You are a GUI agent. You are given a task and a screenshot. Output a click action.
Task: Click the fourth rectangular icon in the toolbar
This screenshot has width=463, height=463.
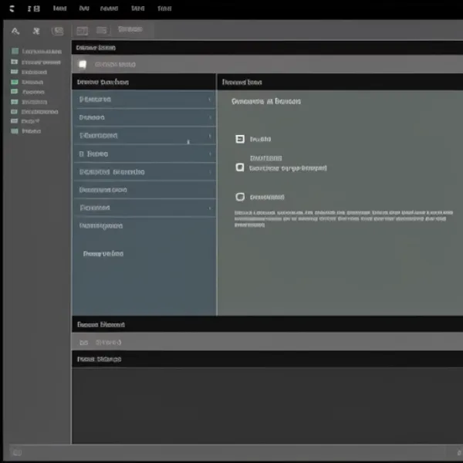point(81,30)
